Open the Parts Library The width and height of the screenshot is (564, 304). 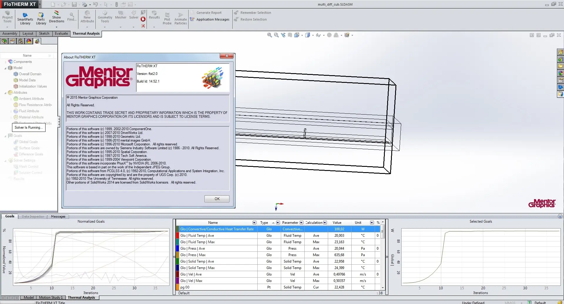tap(41, 19)
